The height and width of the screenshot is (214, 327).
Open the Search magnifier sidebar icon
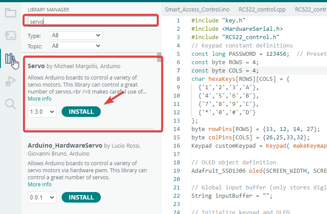click(x=11, y=104)
